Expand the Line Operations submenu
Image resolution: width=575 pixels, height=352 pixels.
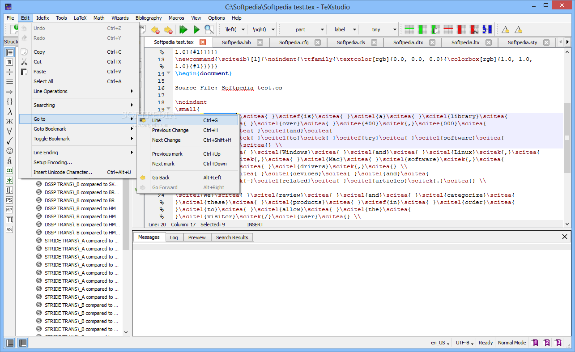pyautogui.click(x=78, y=91)
